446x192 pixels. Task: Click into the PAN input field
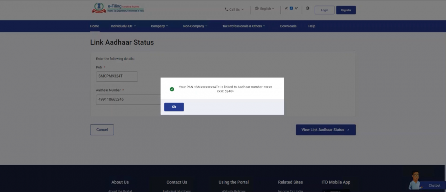117,76
